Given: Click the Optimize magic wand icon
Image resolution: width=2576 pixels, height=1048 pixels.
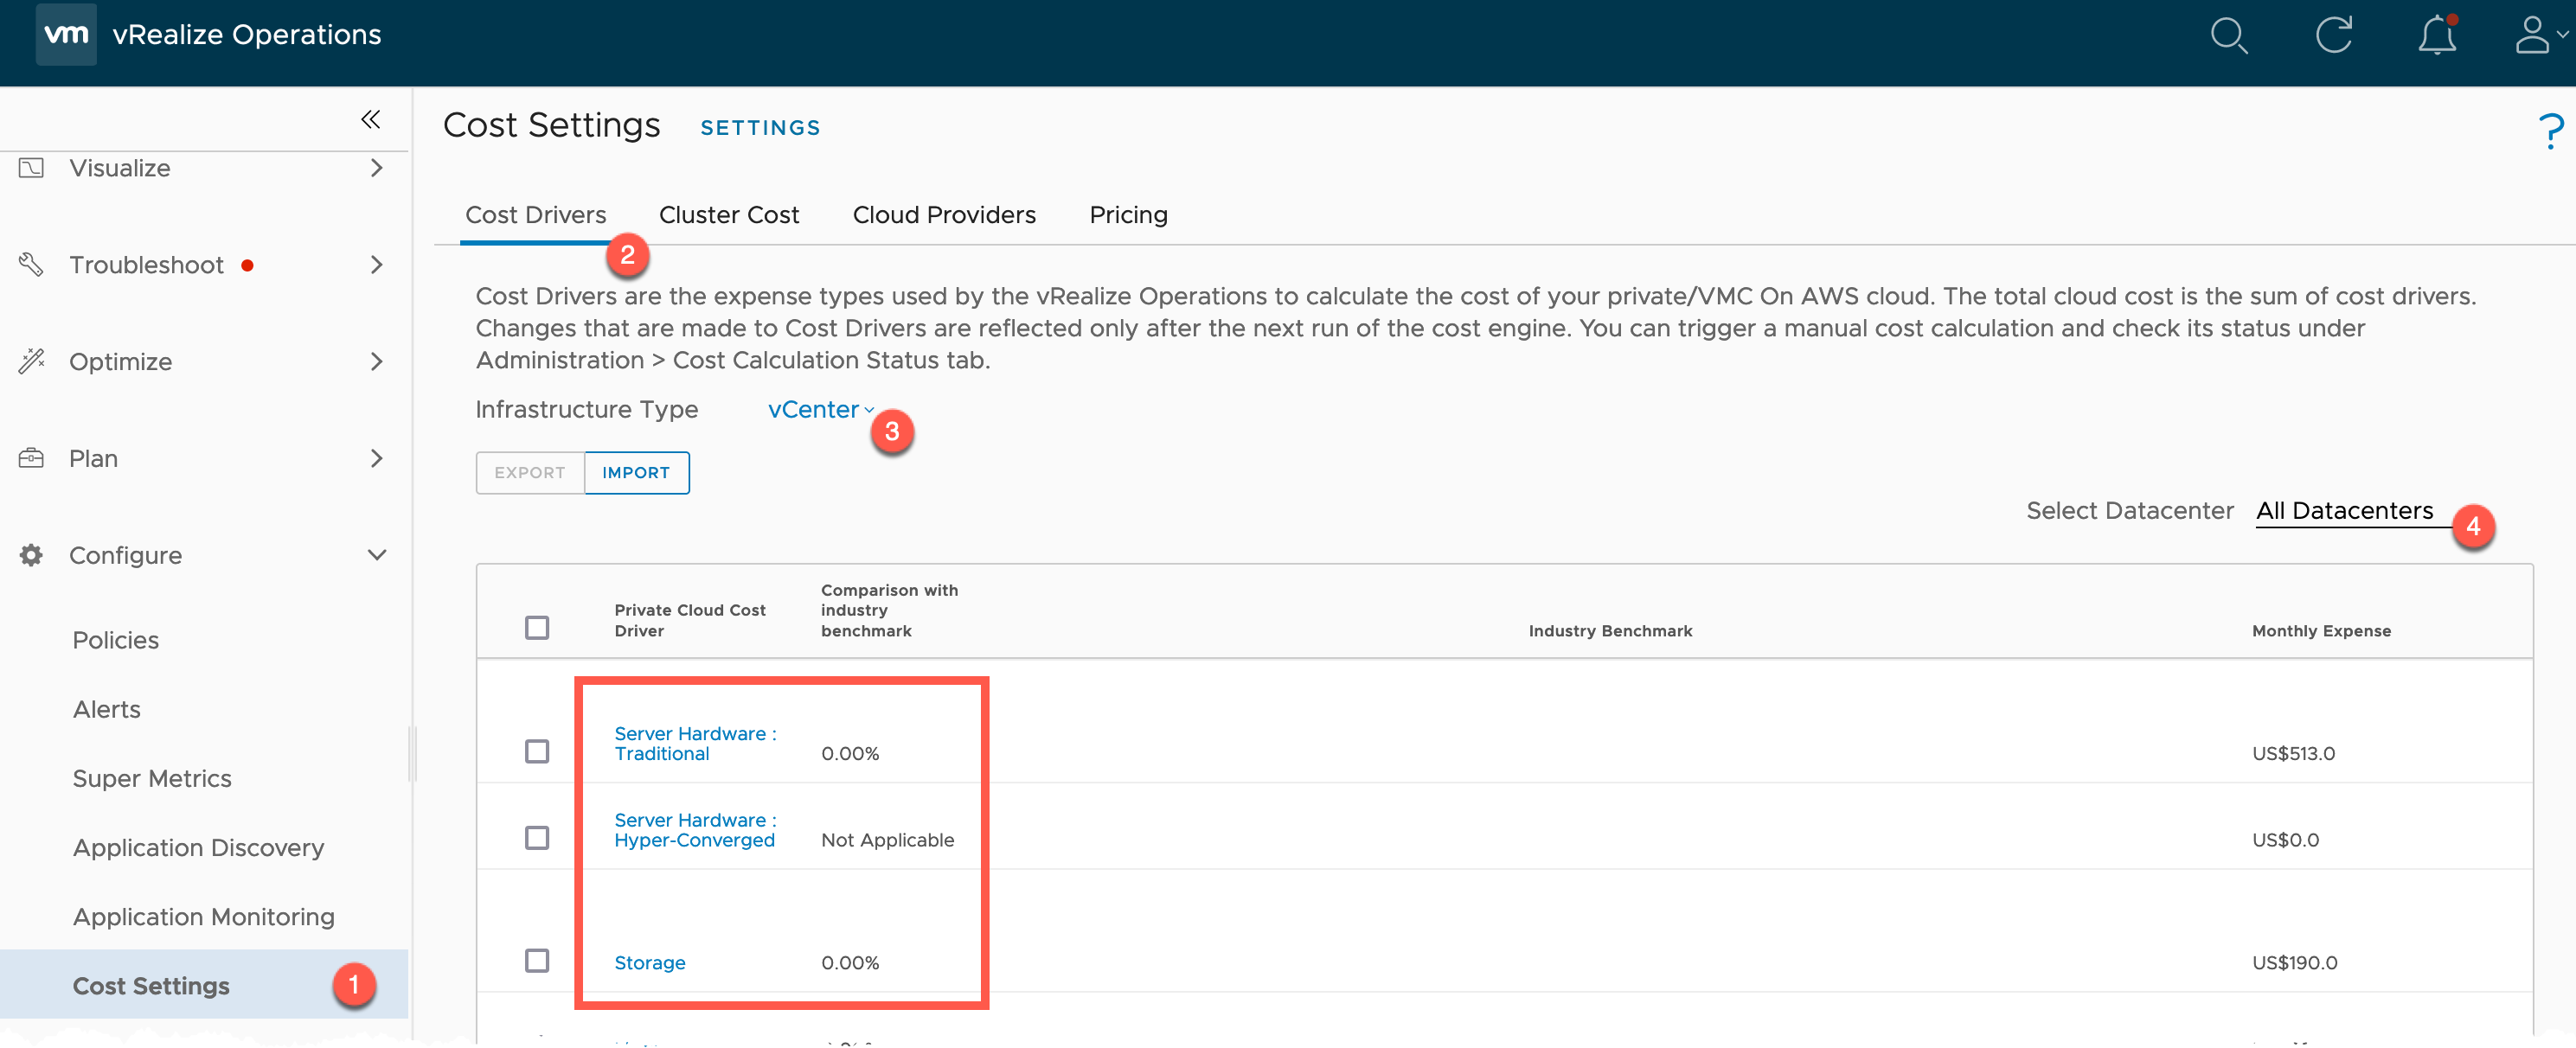Looking at the screenshot, I should tap(31, 361).
